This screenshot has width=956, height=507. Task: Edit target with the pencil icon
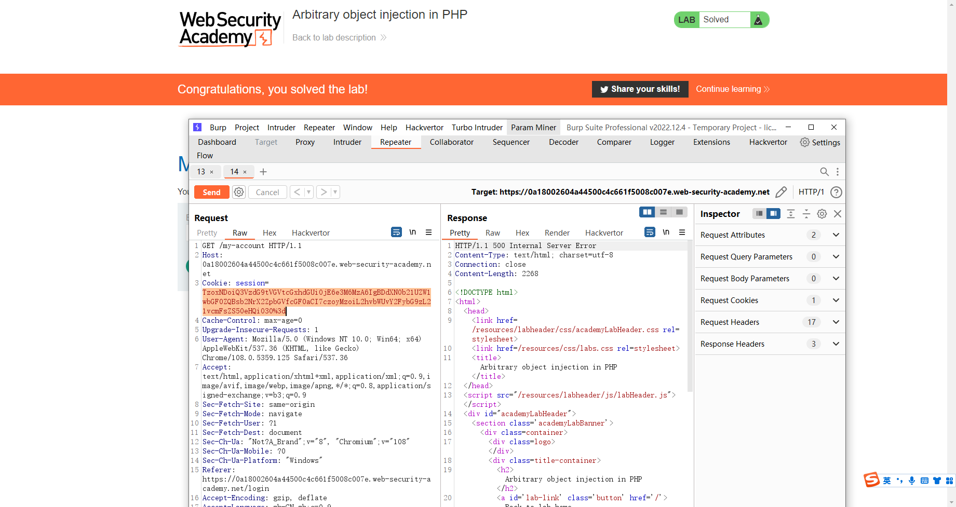pyautogui.click(x=780, y=192)
